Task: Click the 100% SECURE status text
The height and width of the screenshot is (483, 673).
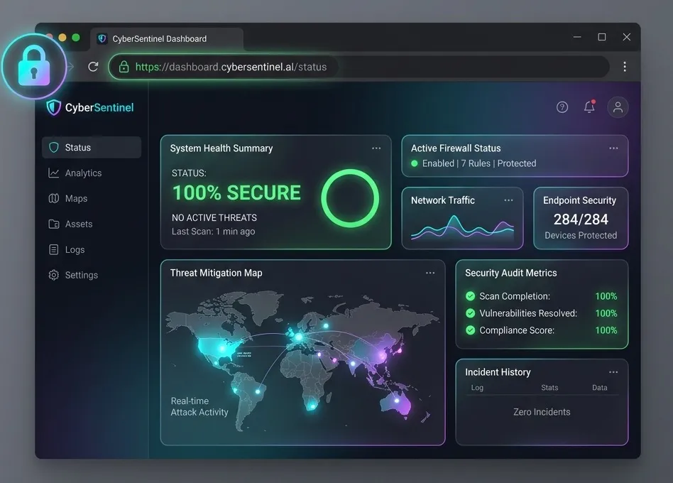Action: click(x=236, y=192)
